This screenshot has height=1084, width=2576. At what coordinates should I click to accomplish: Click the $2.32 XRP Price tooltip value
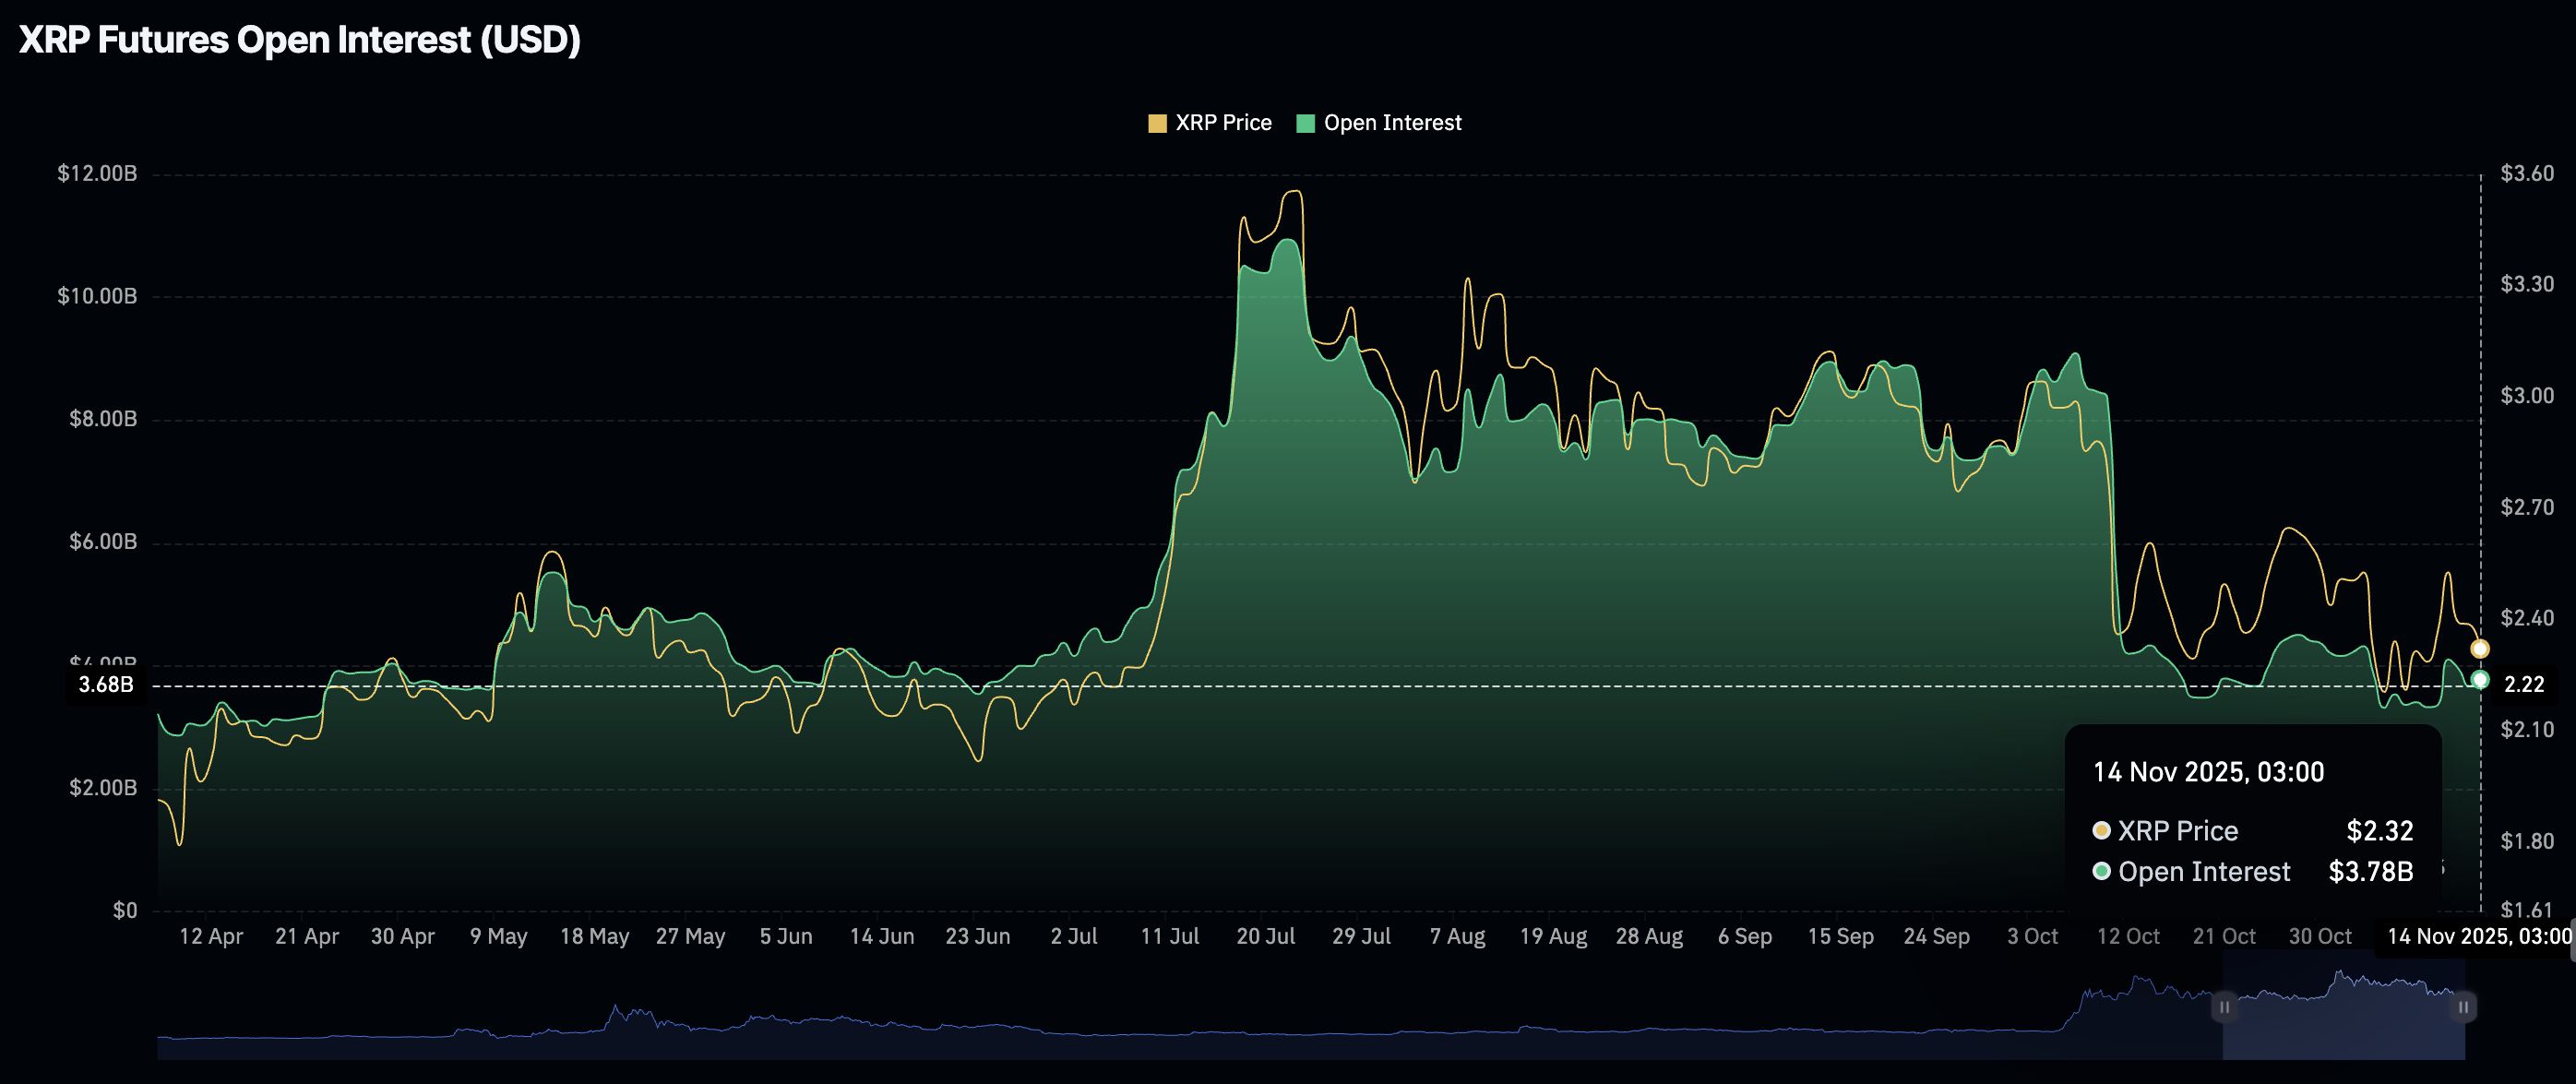click(x=2383, y=830)
